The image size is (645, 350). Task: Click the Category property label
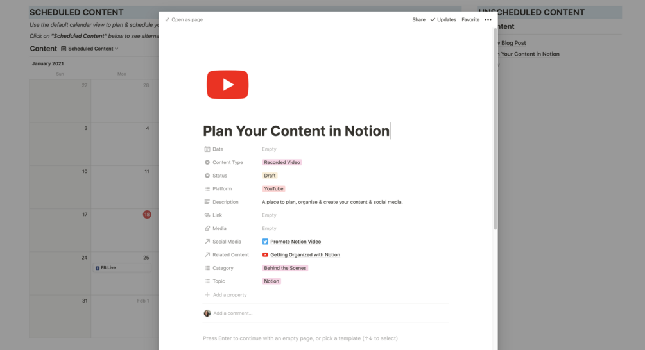click(223, 268)
